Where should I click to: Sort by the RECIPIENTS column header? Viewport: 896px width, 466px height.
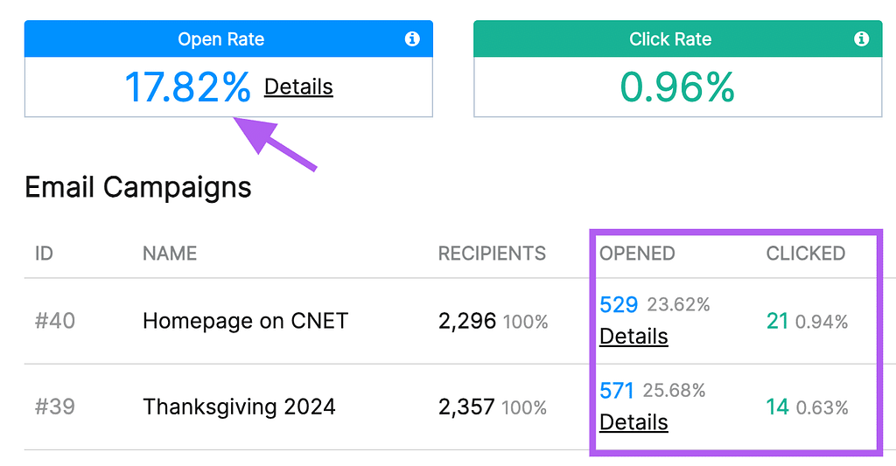tap(492, 254)
